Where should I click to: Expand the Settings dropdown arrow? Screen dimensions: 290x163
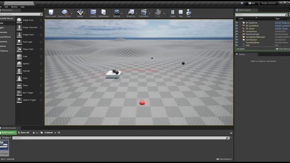pyautogui.click(x=121, y=13)
